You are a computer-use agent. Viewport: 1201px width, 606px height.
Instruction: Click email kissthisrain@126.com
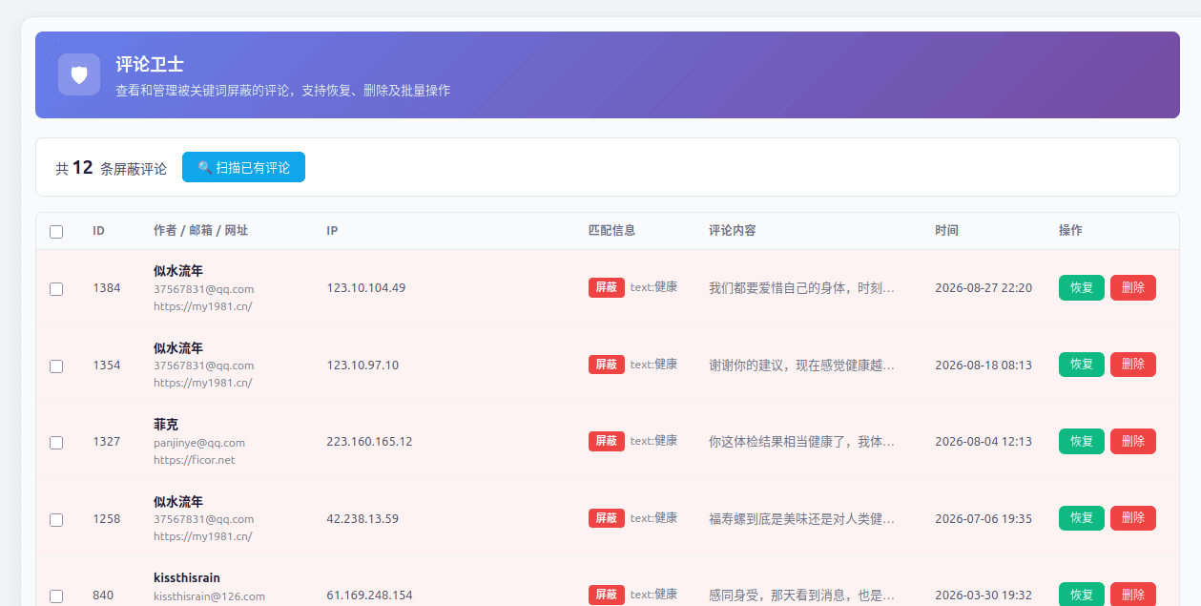coord(209,596)
